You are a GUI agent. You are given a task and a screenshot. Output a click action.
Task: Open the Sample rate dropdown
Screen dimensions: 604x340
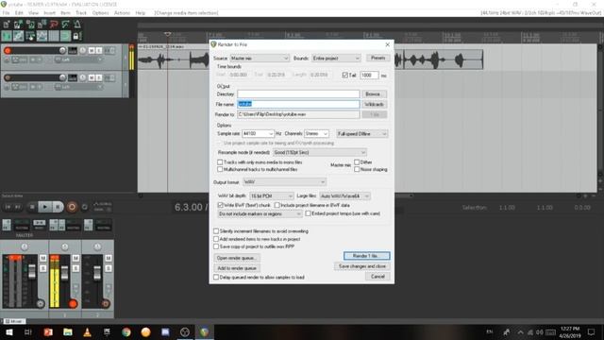click(258, 134)
